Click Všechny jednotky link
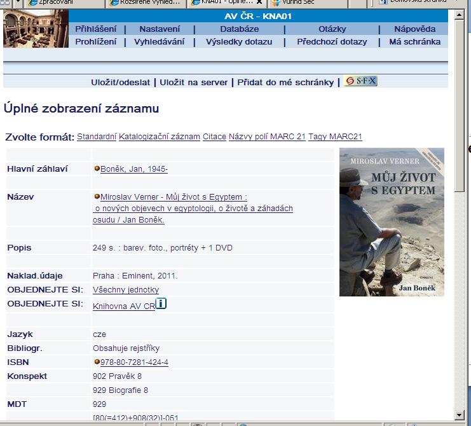The width and height of the screenshot is (471, 426). point(126,289)
